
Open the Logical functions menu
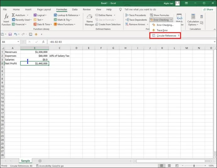click(x=40, y=15)
